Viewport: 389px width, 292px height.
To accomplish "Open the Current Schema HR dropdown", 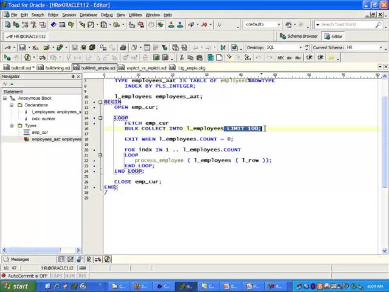I will pos(381,47).
